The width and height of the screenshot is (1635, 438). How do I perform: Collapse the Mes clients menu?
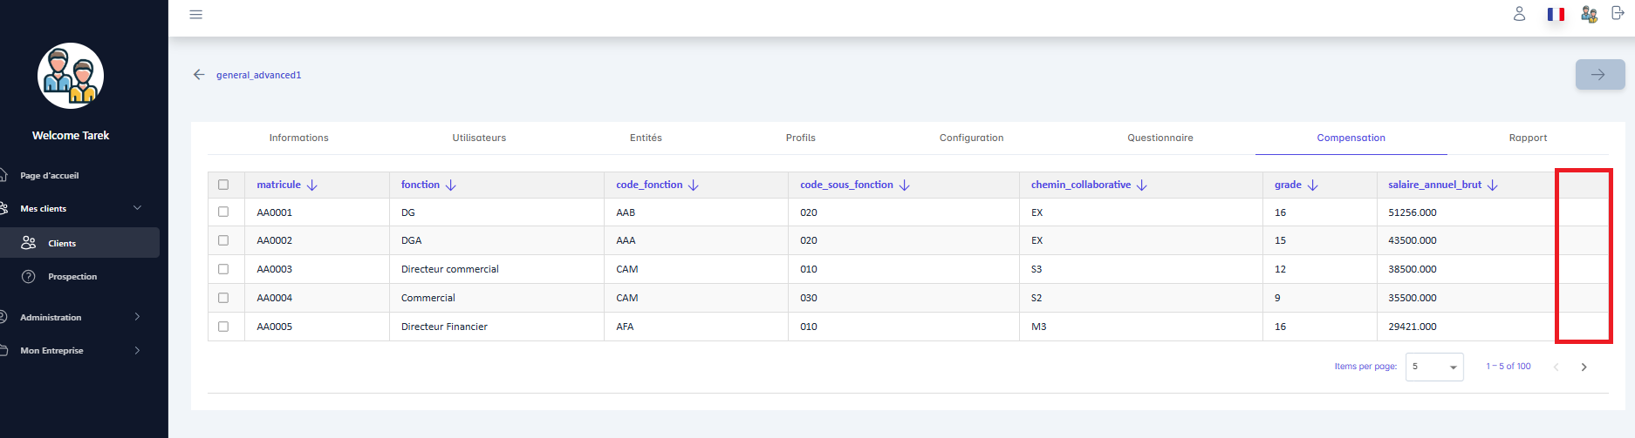[x=137, y=208]
